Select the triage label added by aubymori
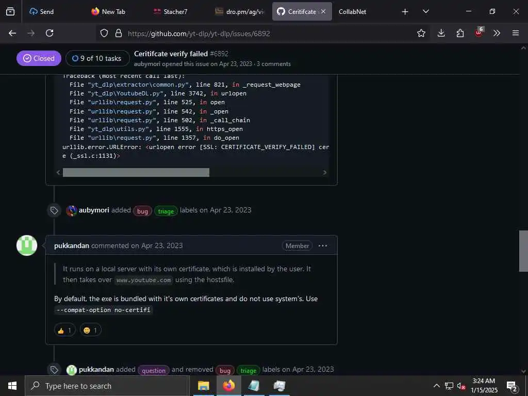The width and height of the screenshot is (528, 396). 166,211
